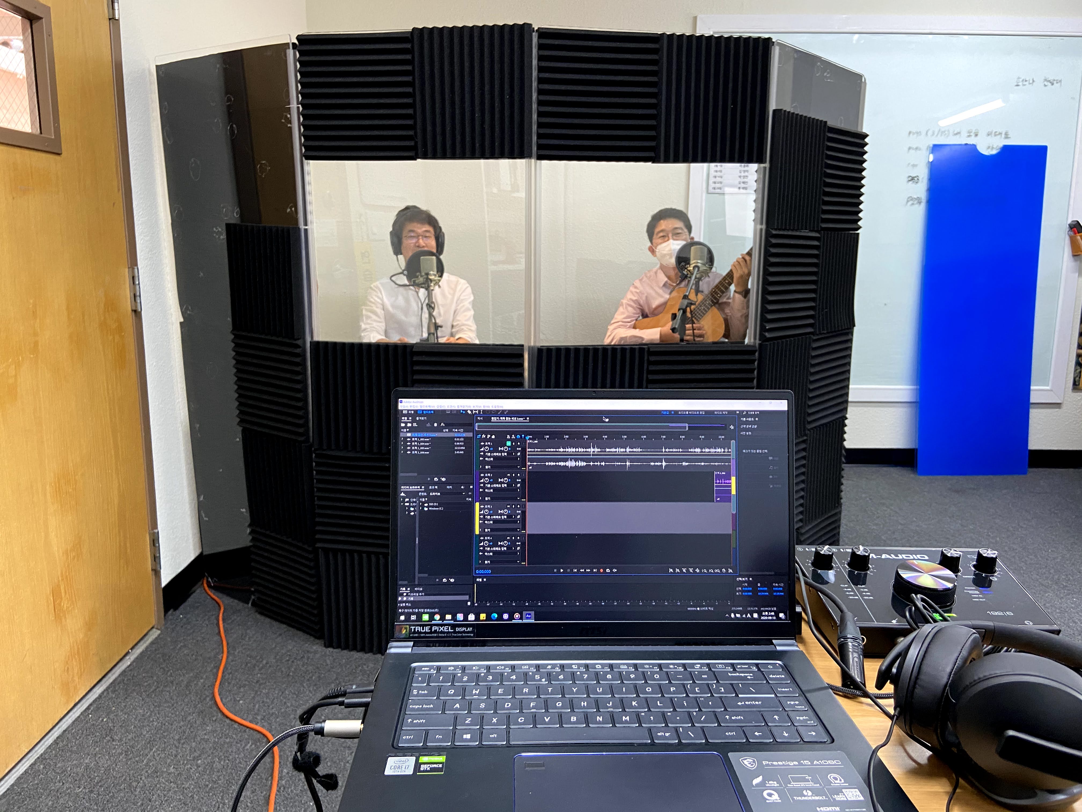Select the Razor tool in toolbar

point(469,412)
